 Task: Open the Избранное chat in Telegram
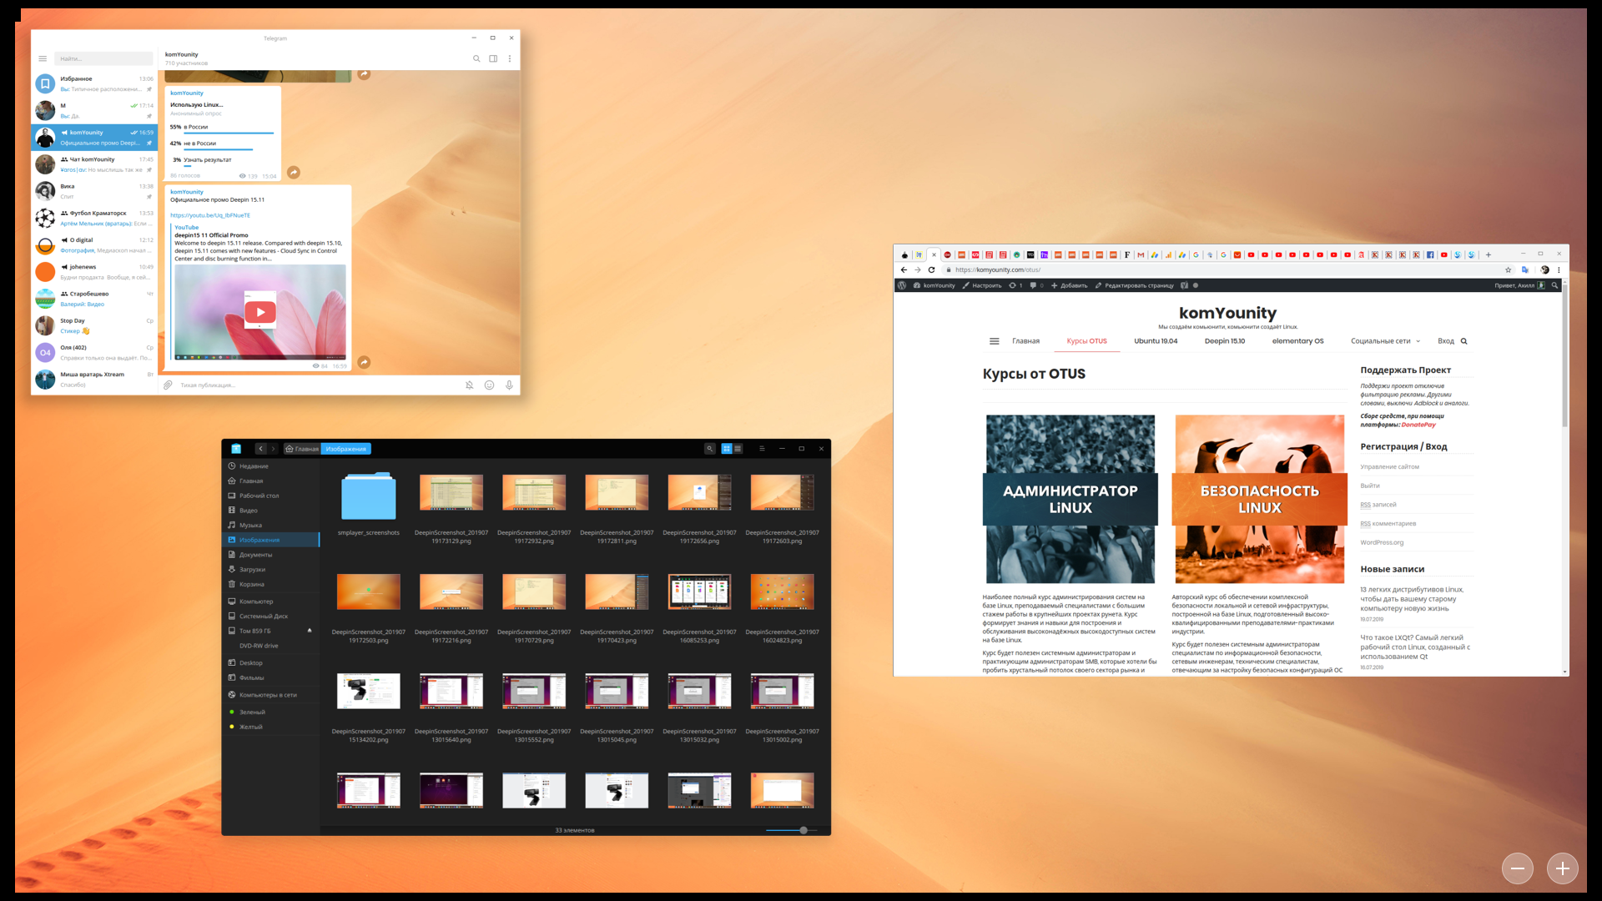pos(94,83)
